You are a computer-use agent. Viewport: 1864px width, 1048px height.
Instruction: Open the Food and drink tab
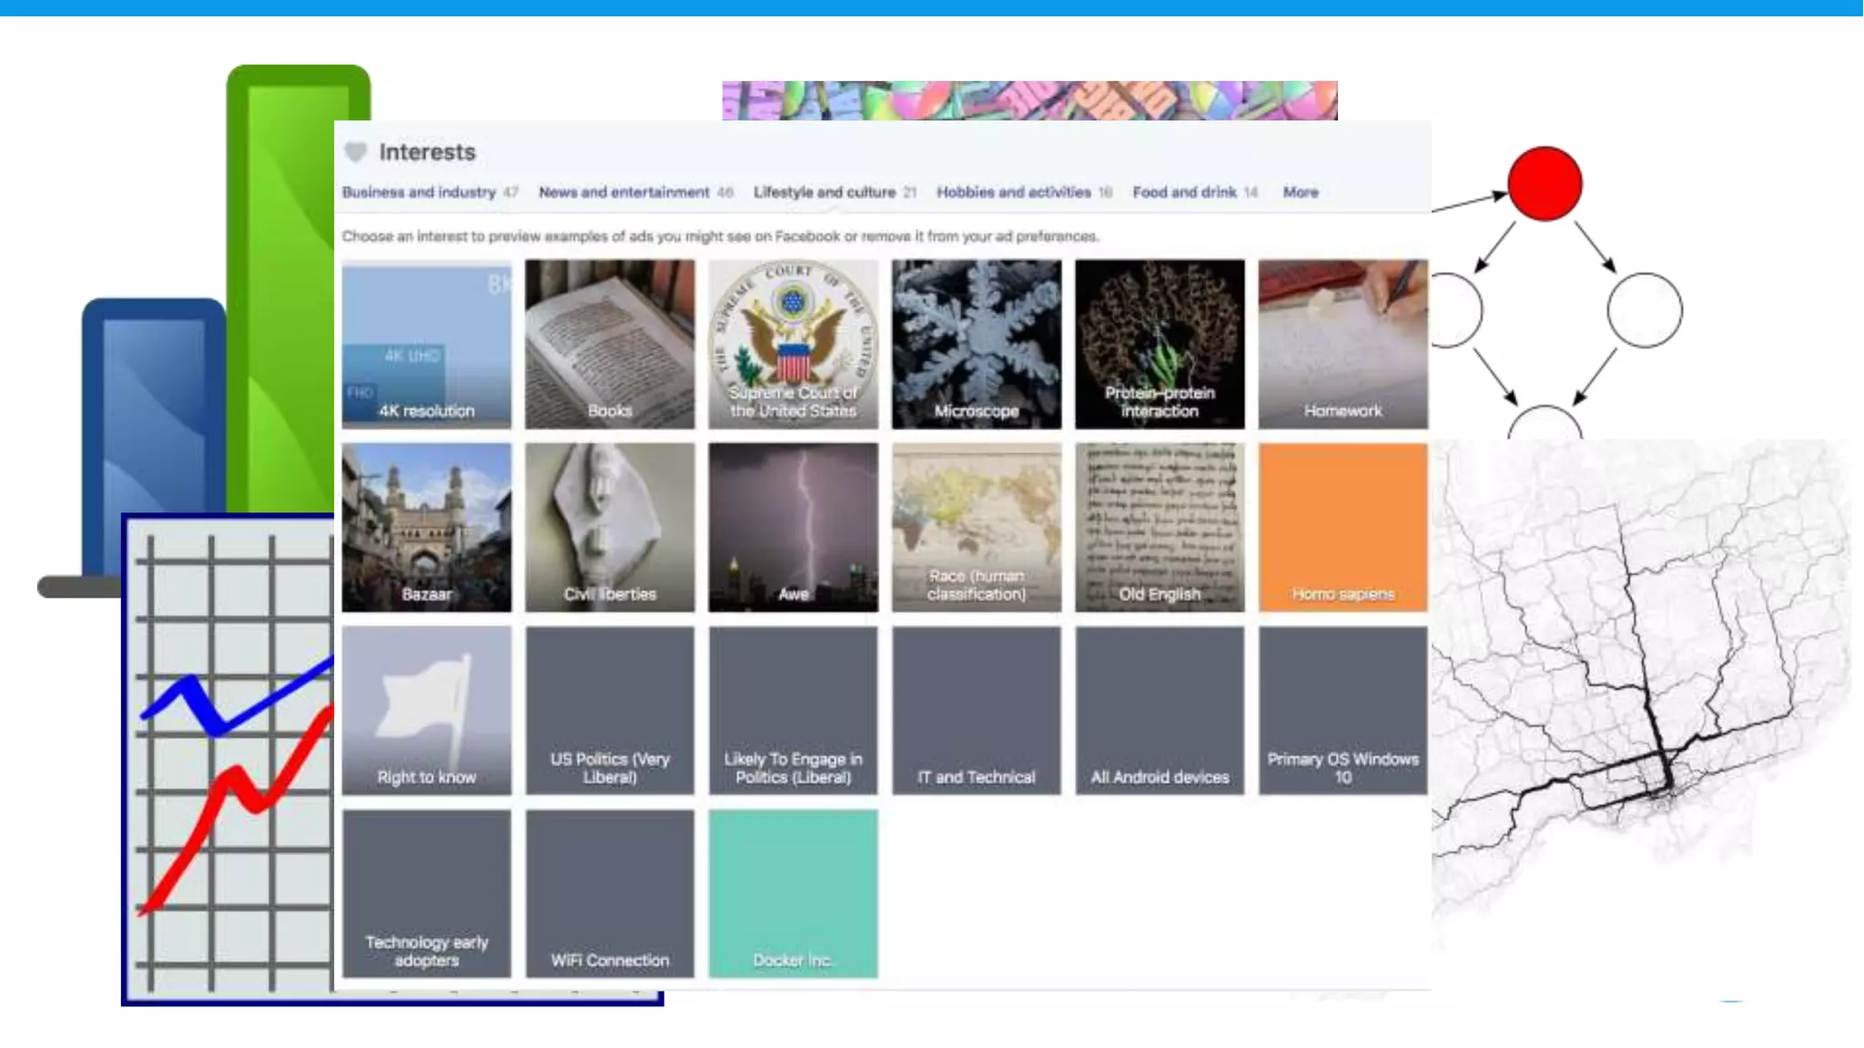1184,192
